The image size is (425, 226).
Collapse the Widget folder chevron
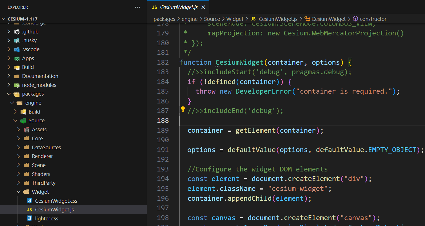coord(19,192)
